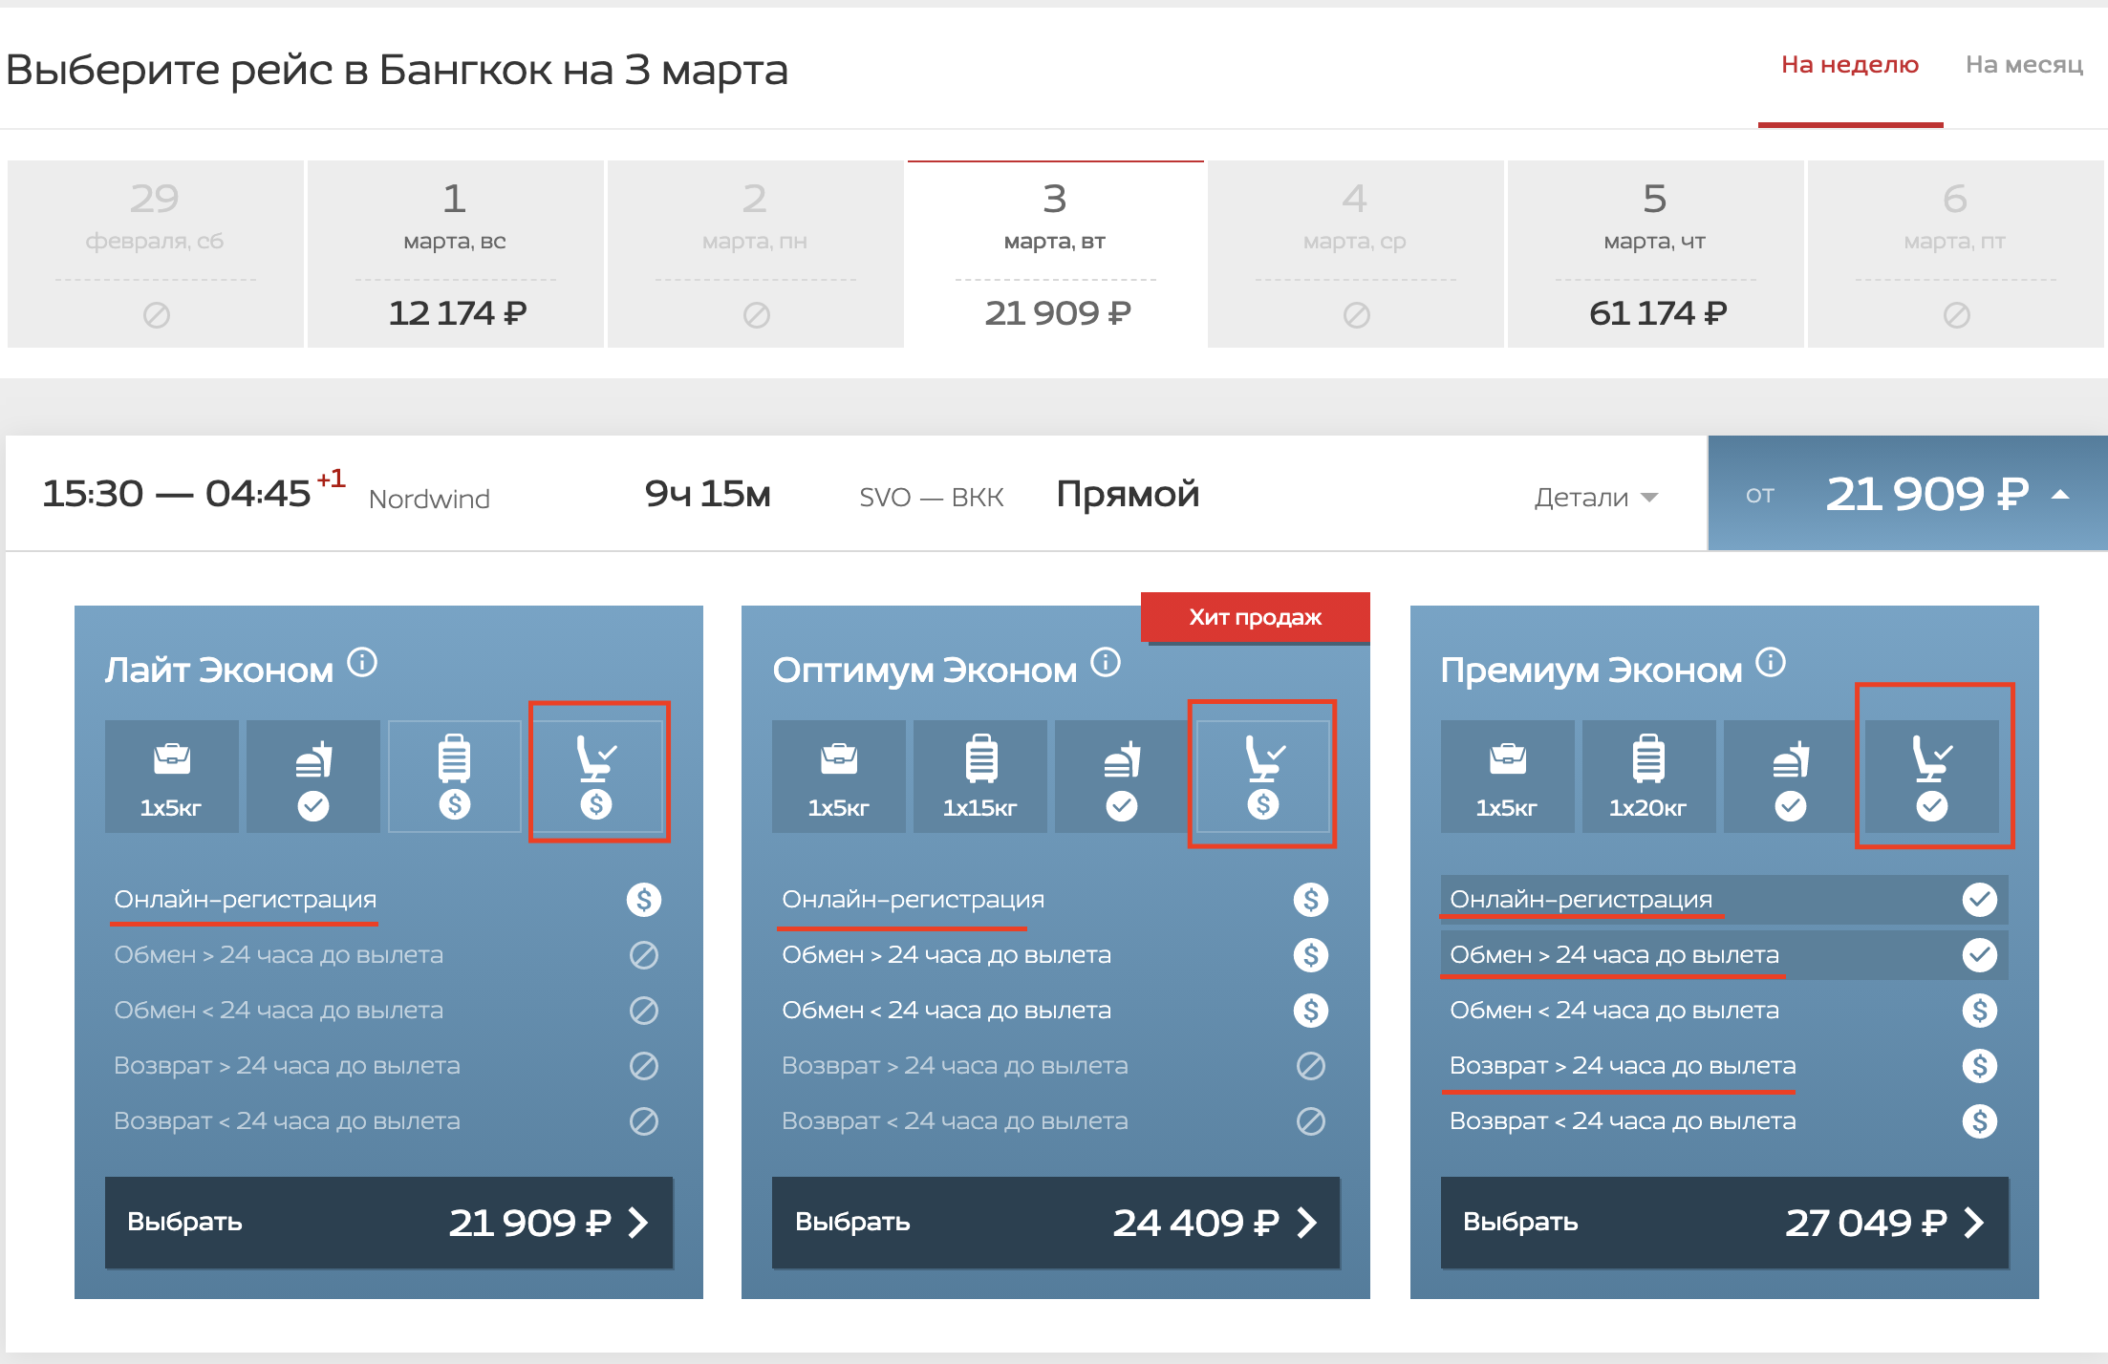
Task: Click the meal icon tile in Премиум Эконом
Action: pos(1791,777)
